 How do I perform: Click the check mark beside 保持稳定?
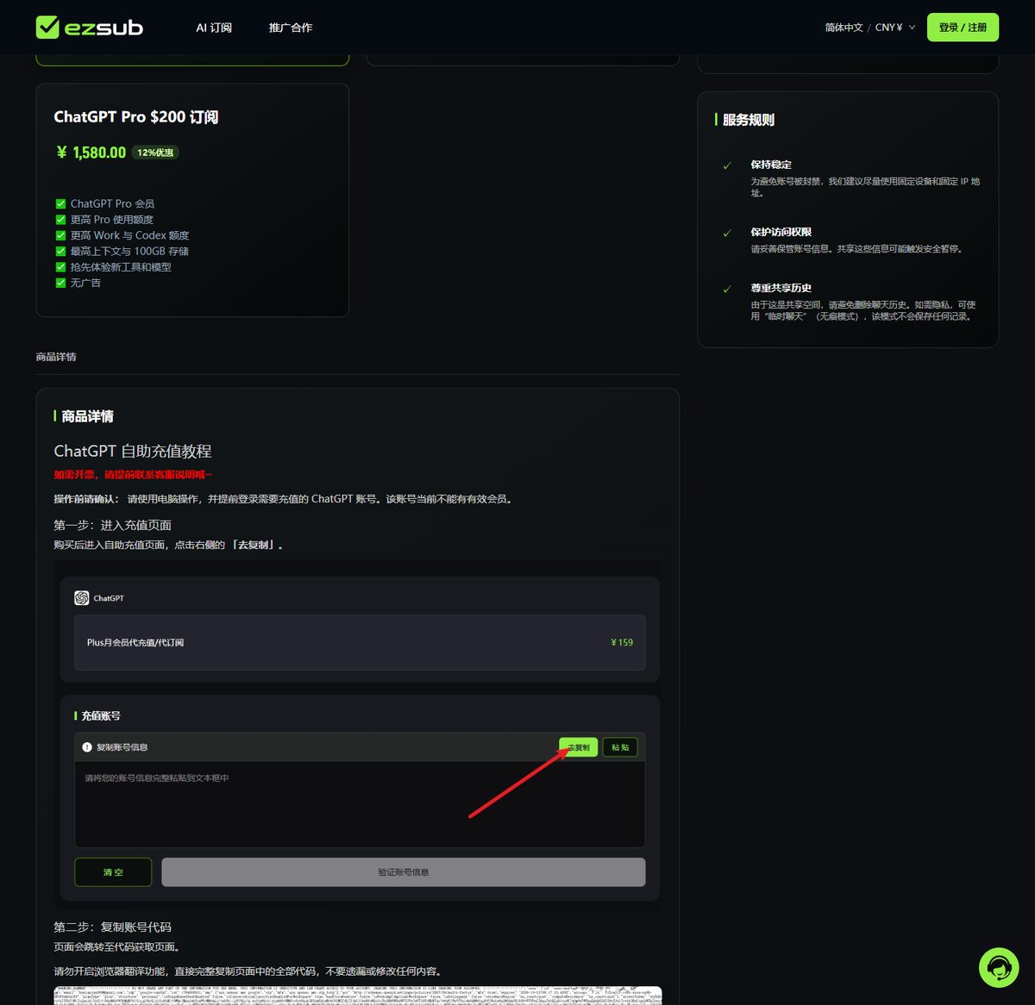(x=727, y=165)
